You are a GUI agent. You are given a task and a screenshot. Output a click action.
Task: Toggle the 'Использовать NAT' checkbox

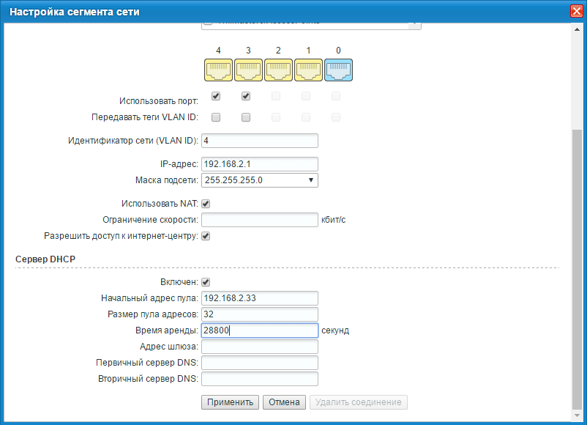click(x=206, y=204)
